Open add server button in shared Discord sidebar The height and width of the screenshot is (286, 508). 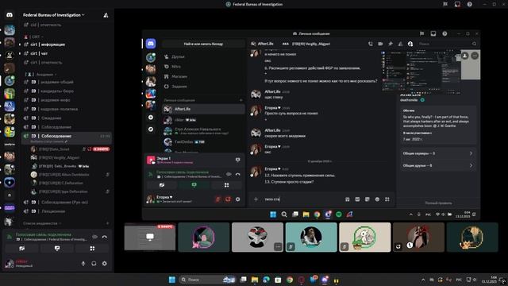tap(151, 118)
